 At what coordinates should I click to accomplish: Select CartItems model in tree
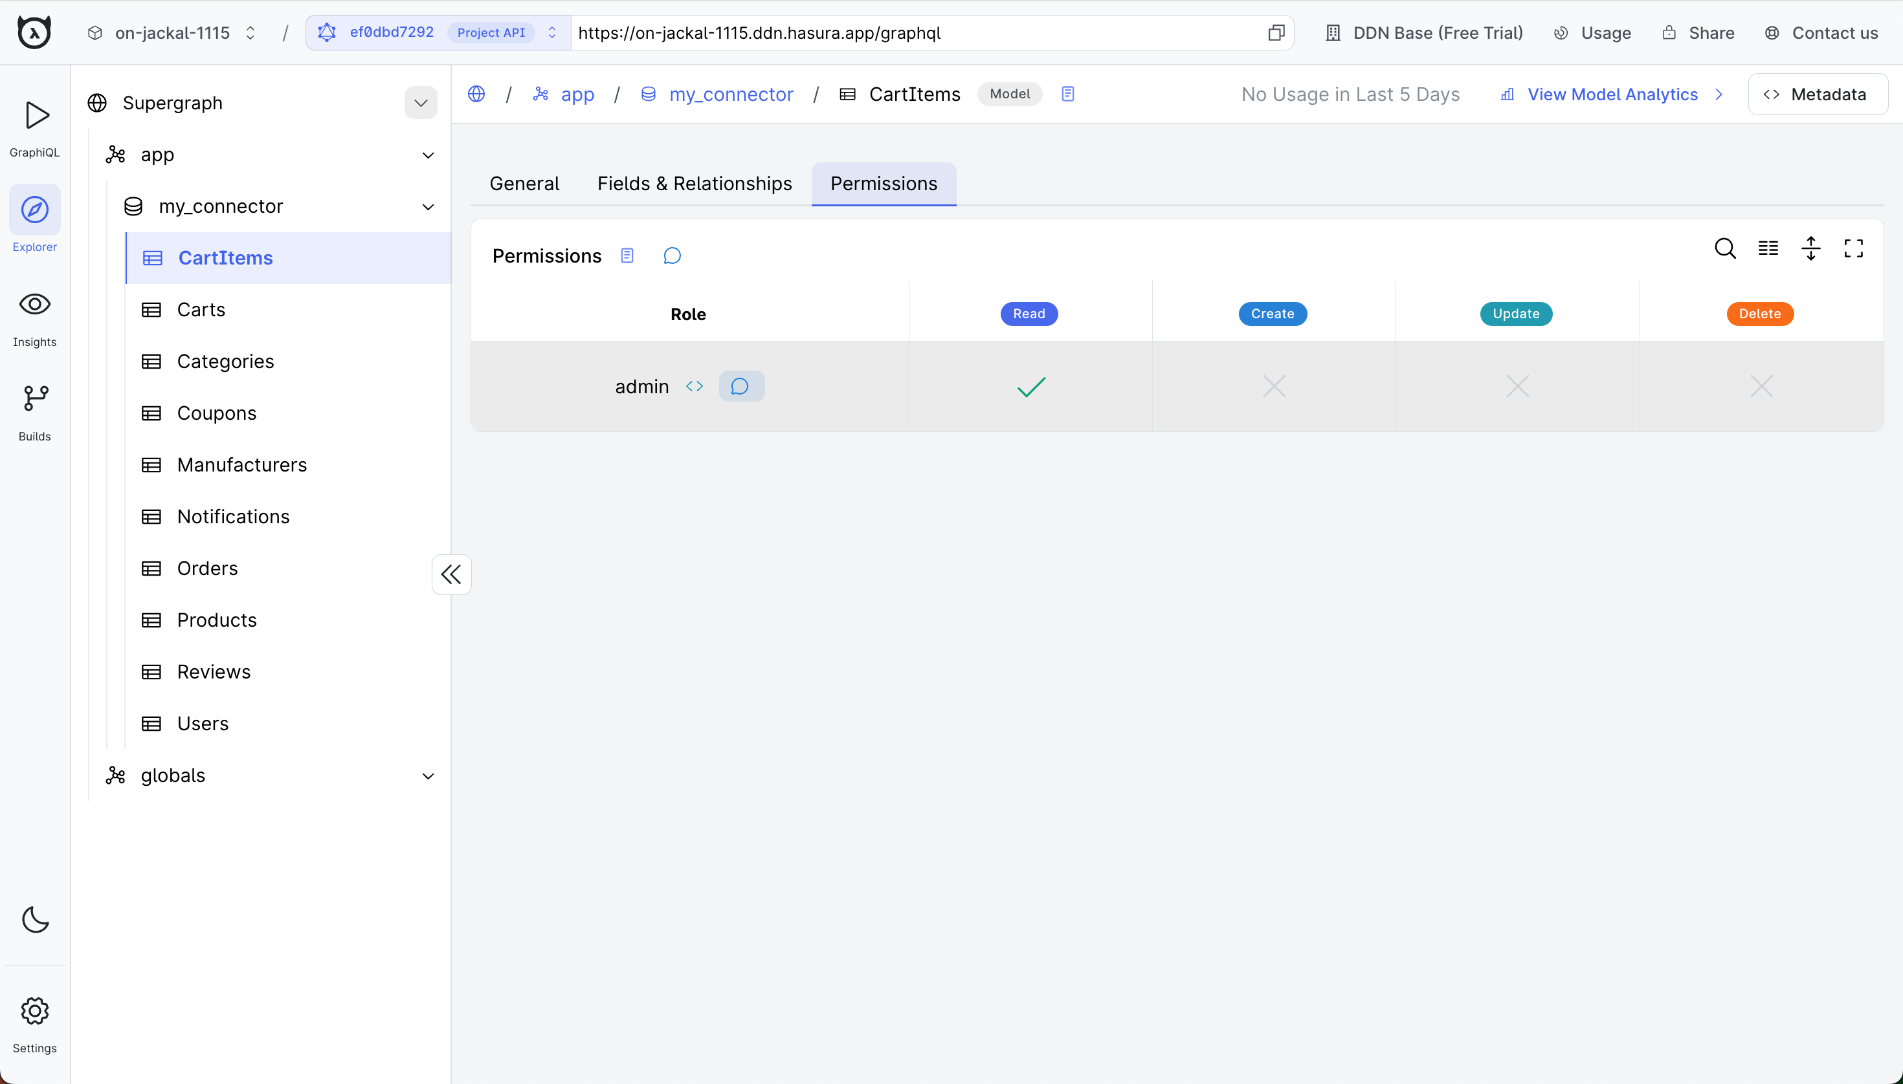[x=288, y=257]
